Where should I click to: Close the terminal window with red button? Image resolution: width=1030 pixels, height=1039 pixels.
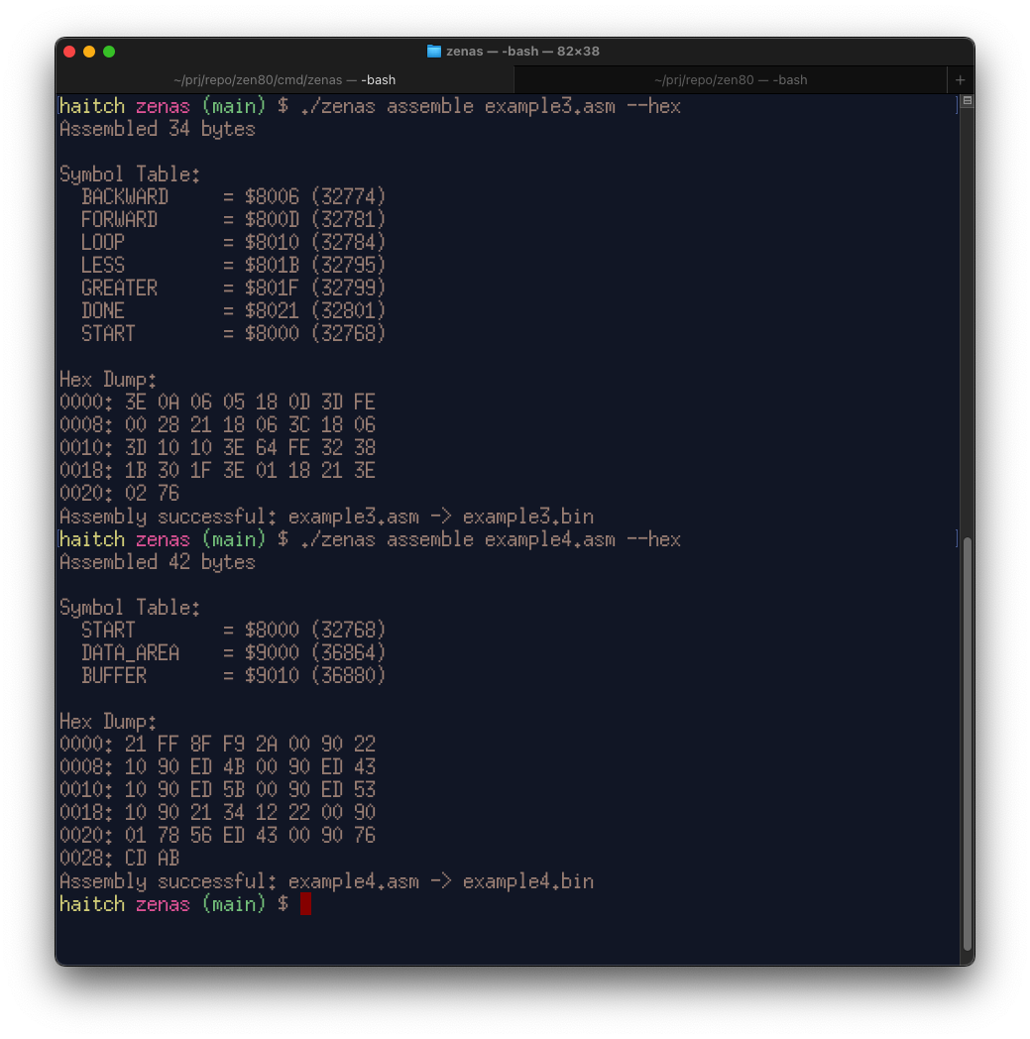tap(69, 52)
